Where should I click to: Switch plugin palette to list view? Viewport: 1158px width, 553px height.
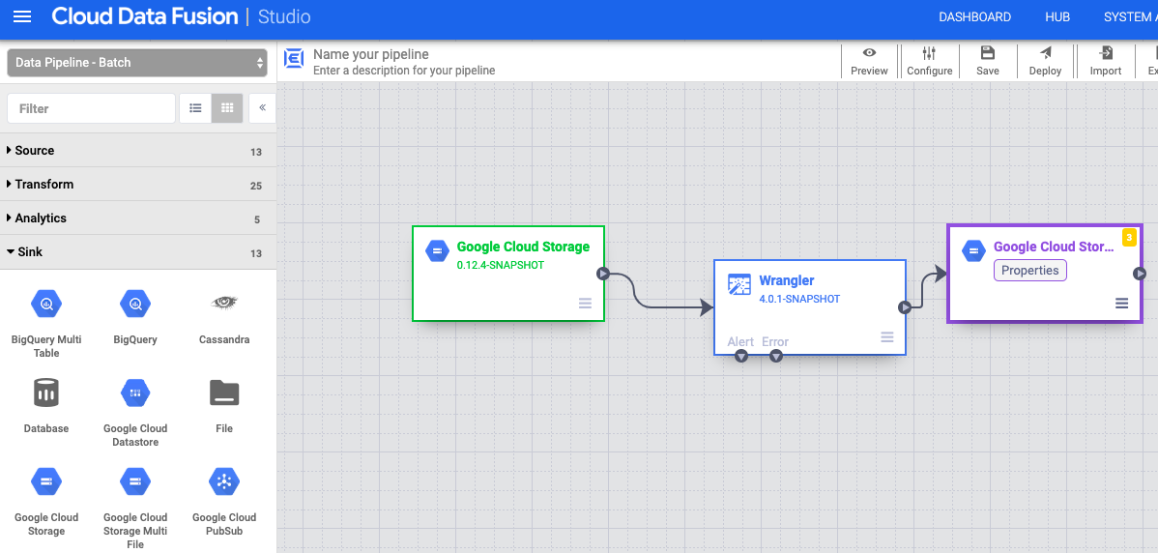(x=195, y=108)
